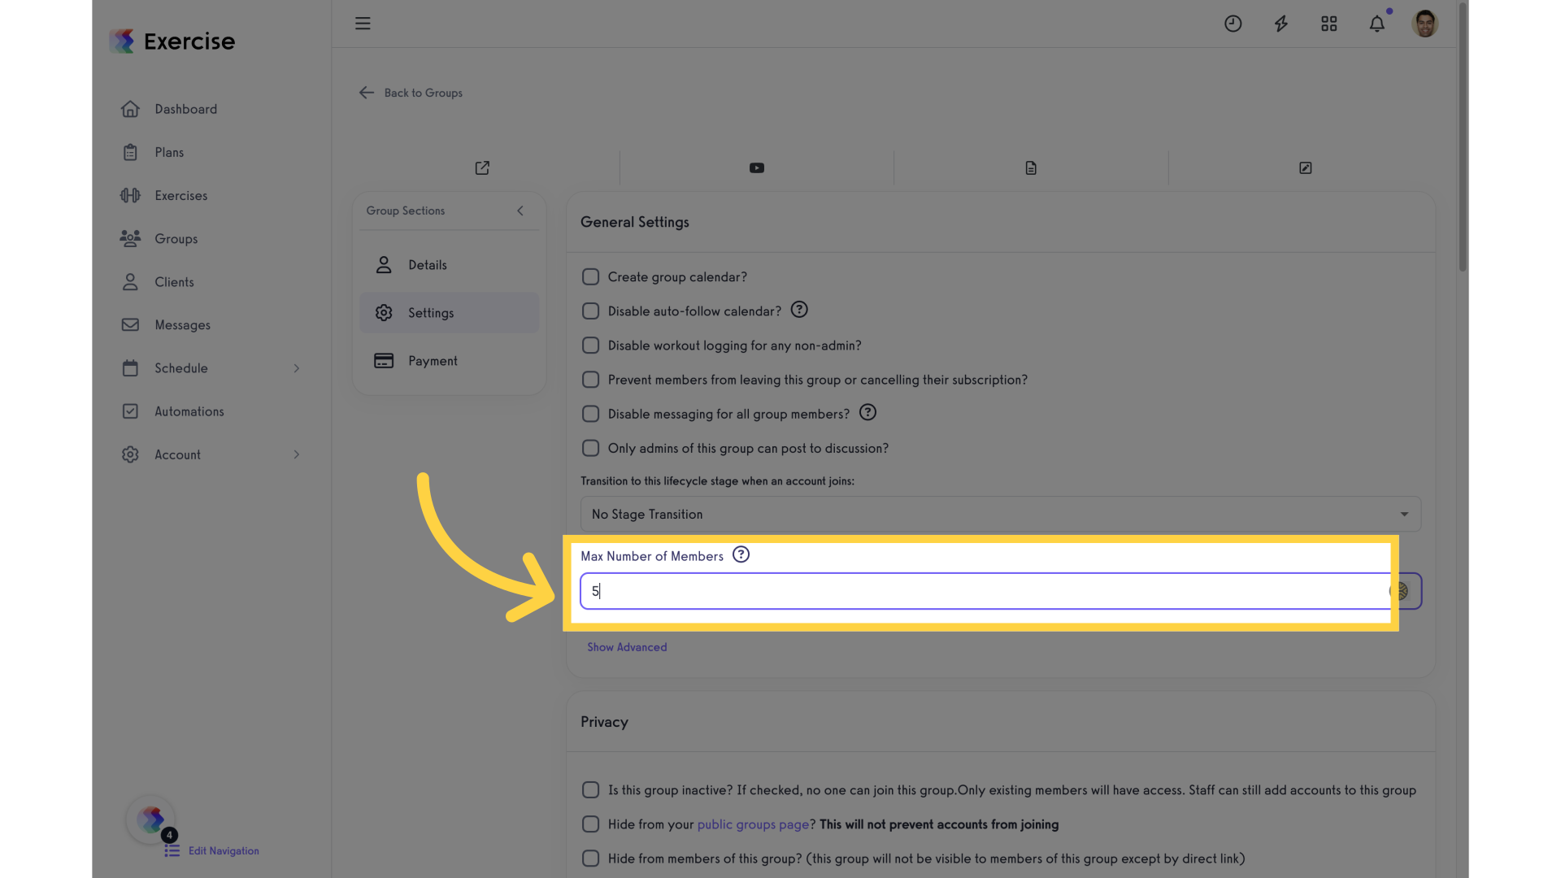This screenshot has width=1561, height=878.
Task: Open the apps grid icon
Action: pos(1329,24)
